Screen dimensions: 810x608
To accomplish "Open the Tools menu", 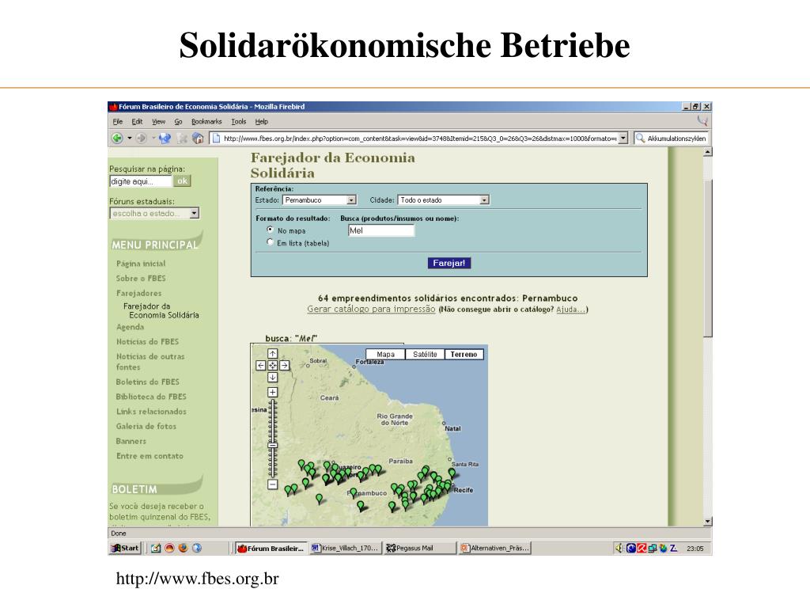I will point(239,121).
